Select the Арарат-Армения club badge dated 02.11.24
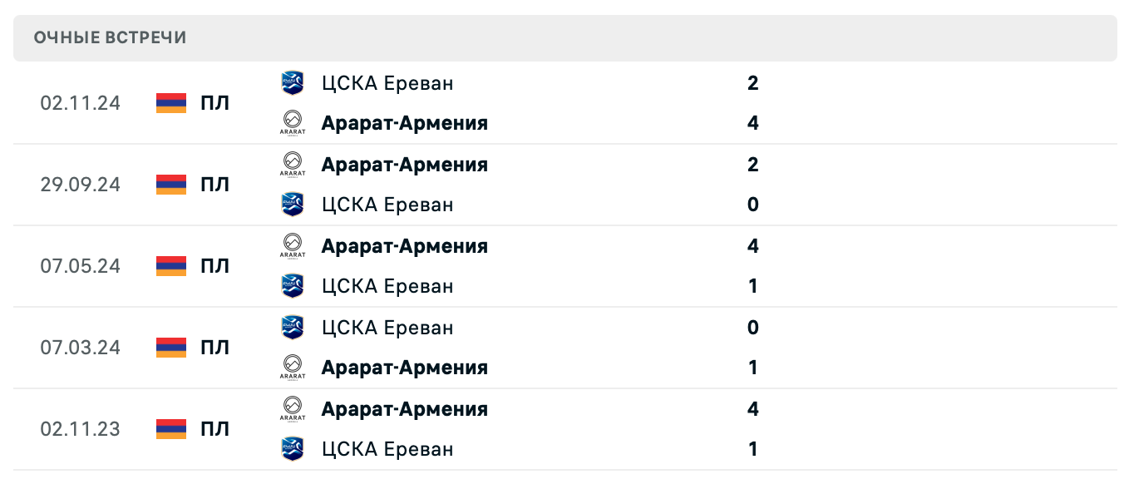This screenshot has width=1129, height=484. (x=293, y=121)
